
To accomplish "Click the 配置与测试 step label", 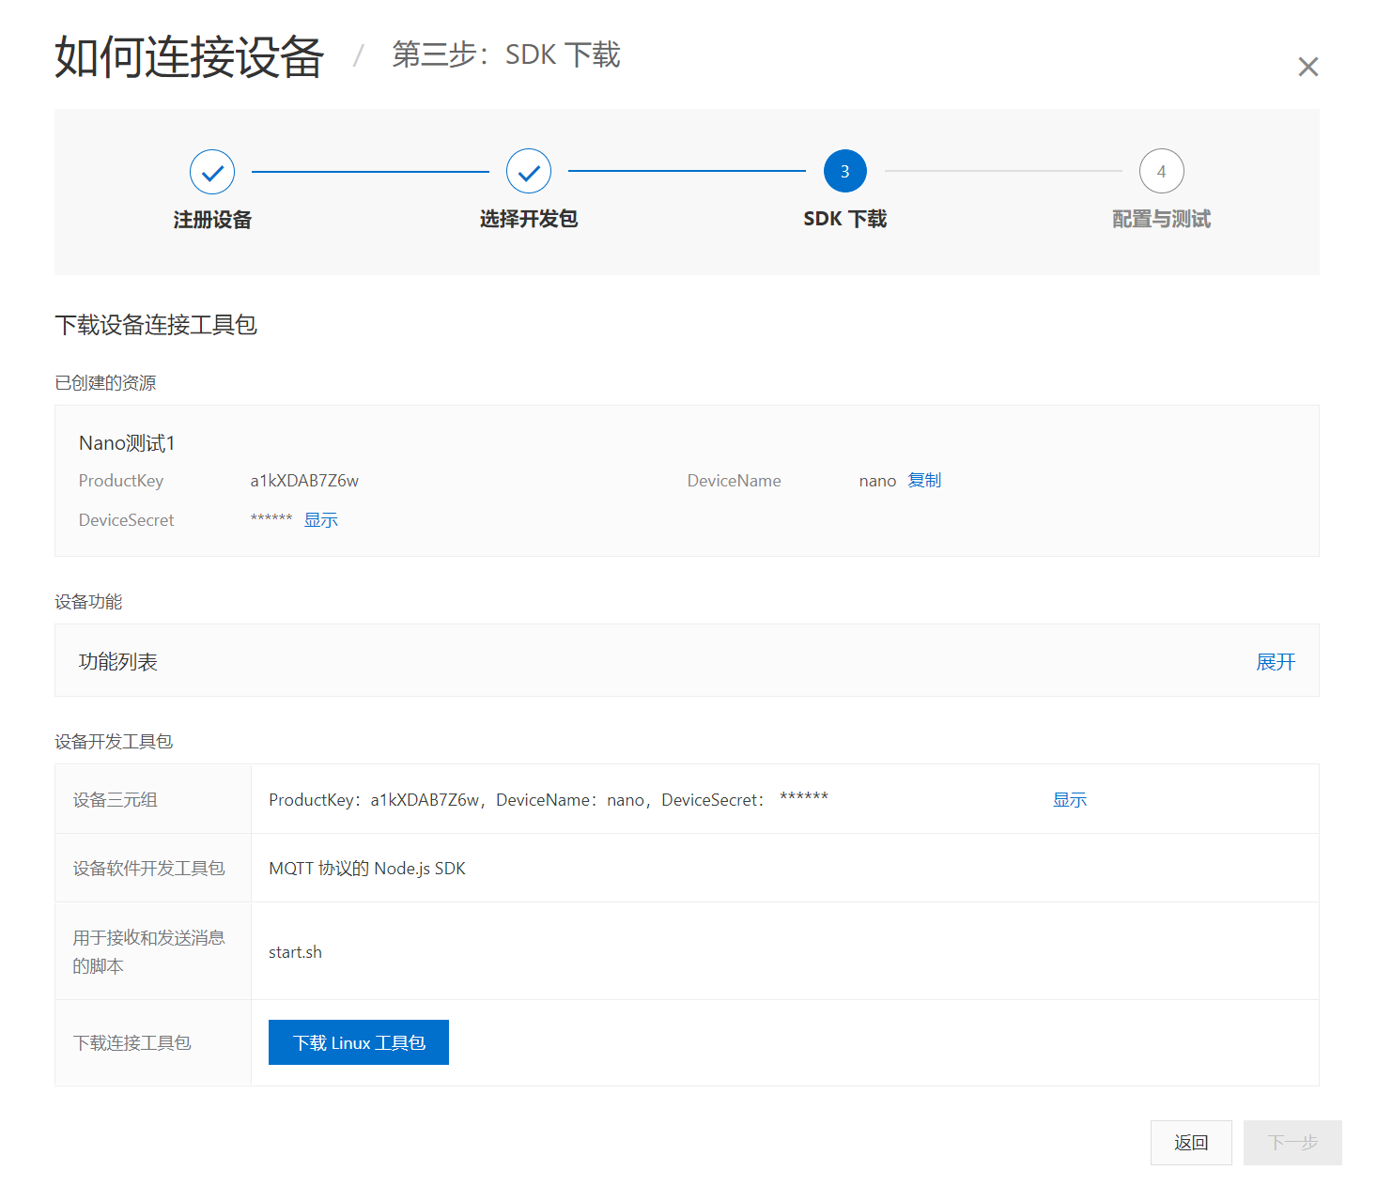I will (1161, 219).
